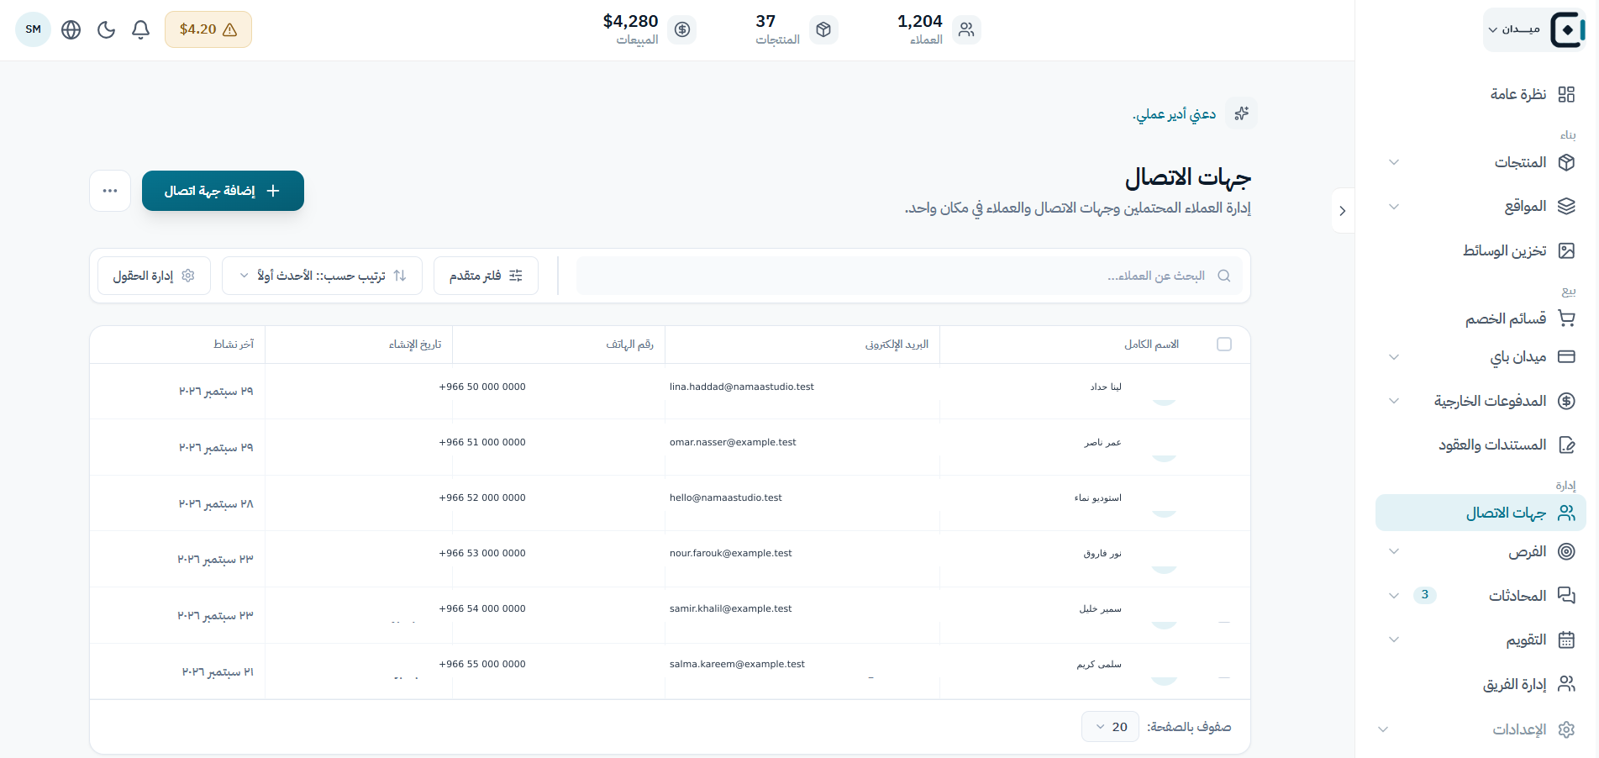Open the workspace switcher ميدان dropdown
This screenshot has width=1599, height=758.
[x=1533, y=29]
